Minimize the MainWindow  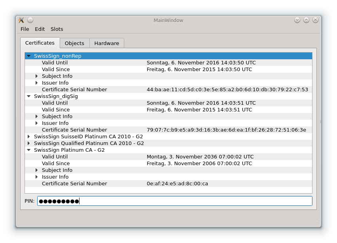coord(297,20)
